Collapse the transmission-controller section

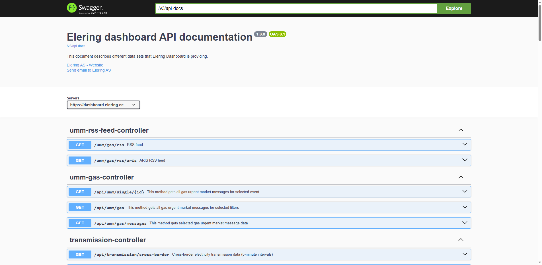pos(461,240)
